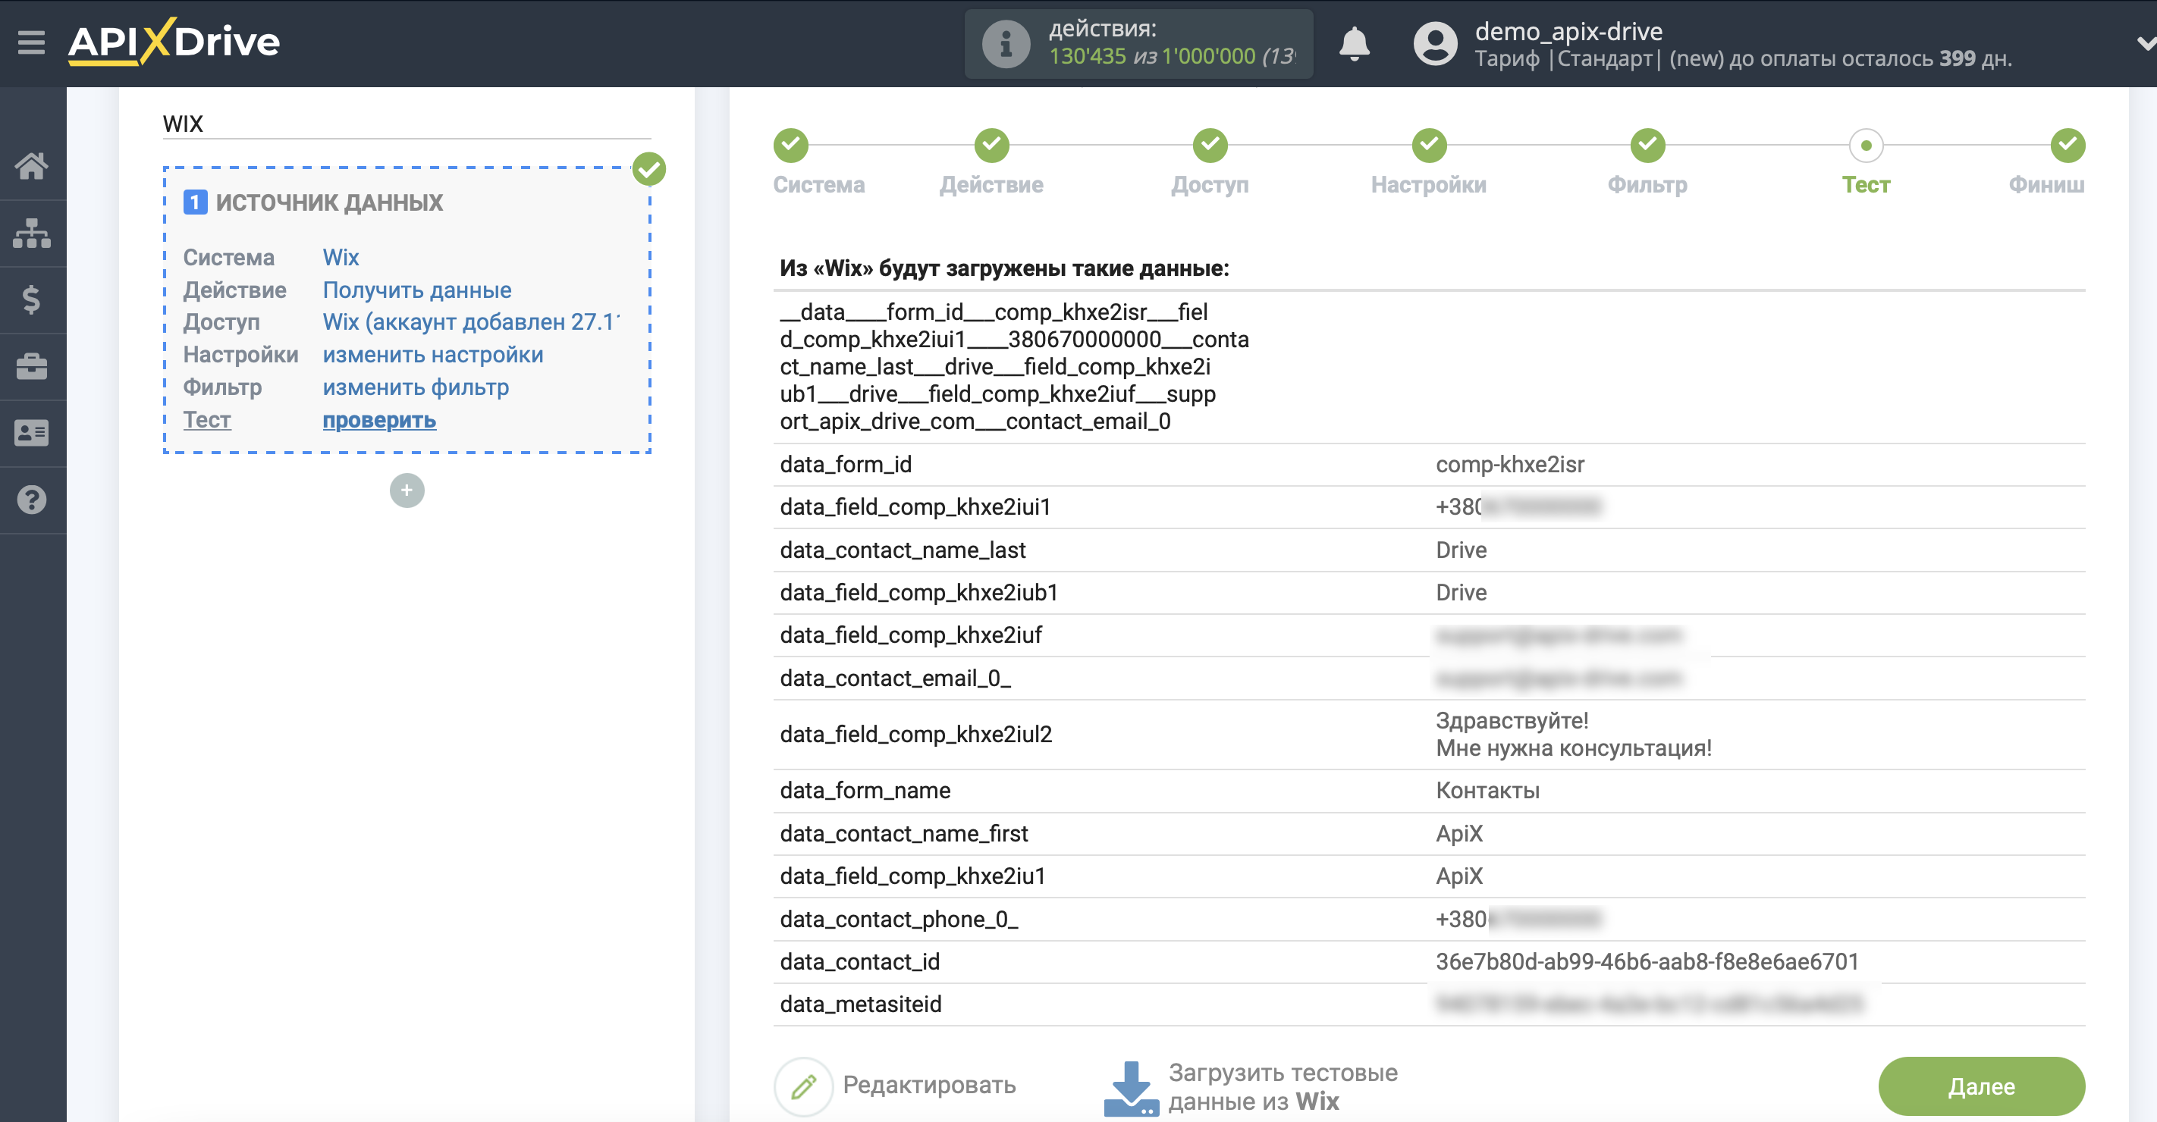2157x1122 pixels.
Task: Click the data_field_comp_khxe2iuf row
Action: (1428, 635)
